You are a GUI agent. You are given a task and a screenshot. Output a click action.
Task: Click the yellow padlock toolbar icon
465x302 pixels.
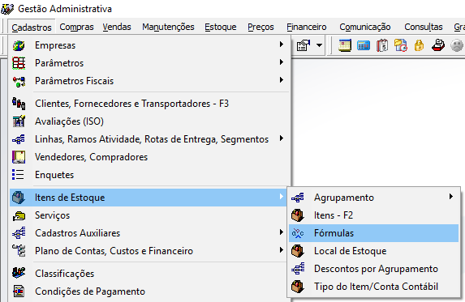(419, 46)
